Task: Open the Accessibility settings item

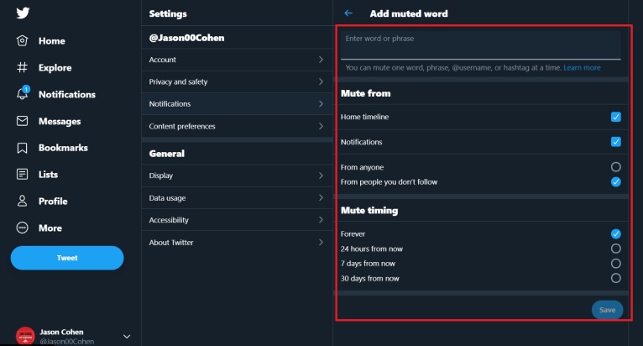Action: point(237,220)
